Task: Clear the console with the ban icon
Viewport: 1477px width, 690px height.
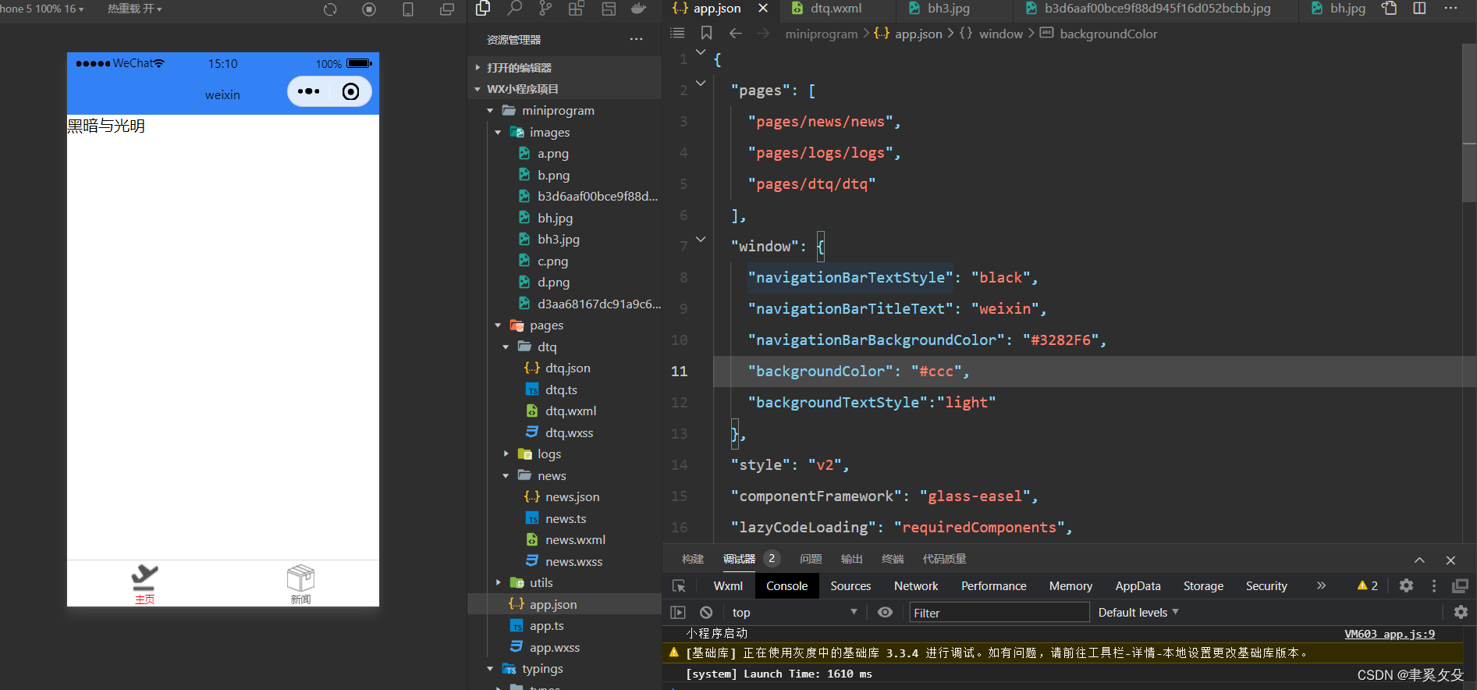Action: click(706, 613)
